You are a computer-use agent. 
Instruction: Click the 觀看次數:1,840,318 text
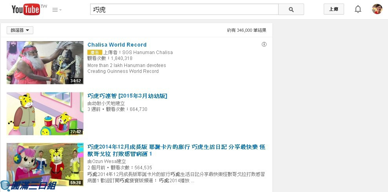(110, 58)
